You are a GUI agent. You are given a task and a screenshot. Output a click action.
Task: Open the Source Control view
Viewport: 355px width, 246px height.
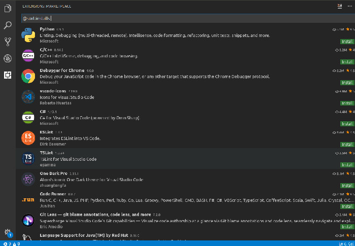8,42
